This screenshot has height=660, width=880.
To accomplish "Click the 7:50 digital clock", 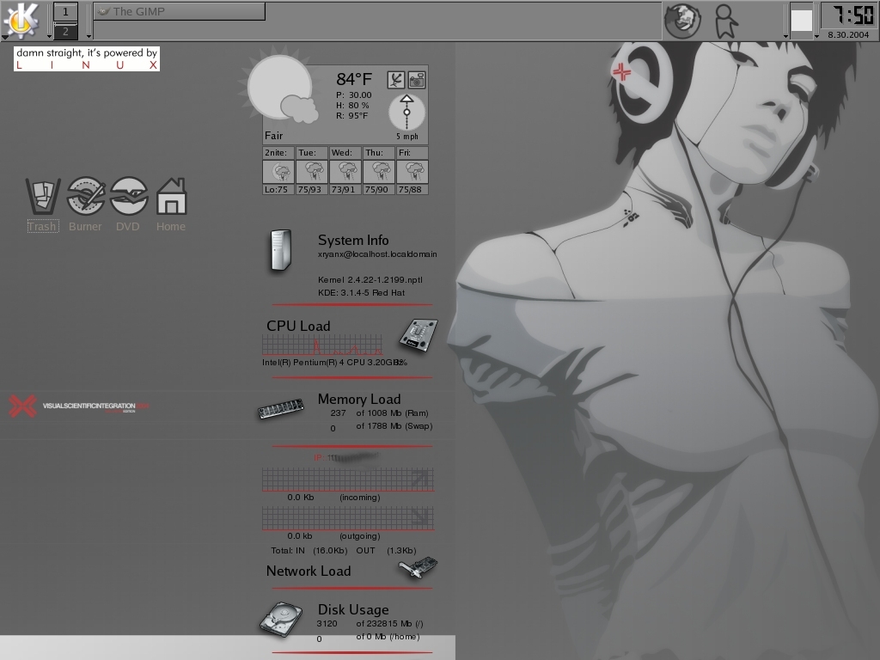I will pos(852,15).
